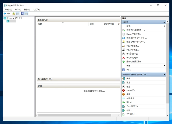Click the 設定 icon under Windows Server 2003
The height and width of the screenshot is (124, 172).
click(x=124, y=82)
